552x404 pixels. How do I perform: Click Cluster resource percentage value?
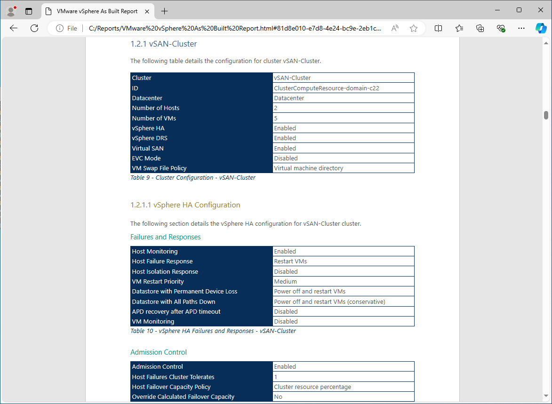312,387
